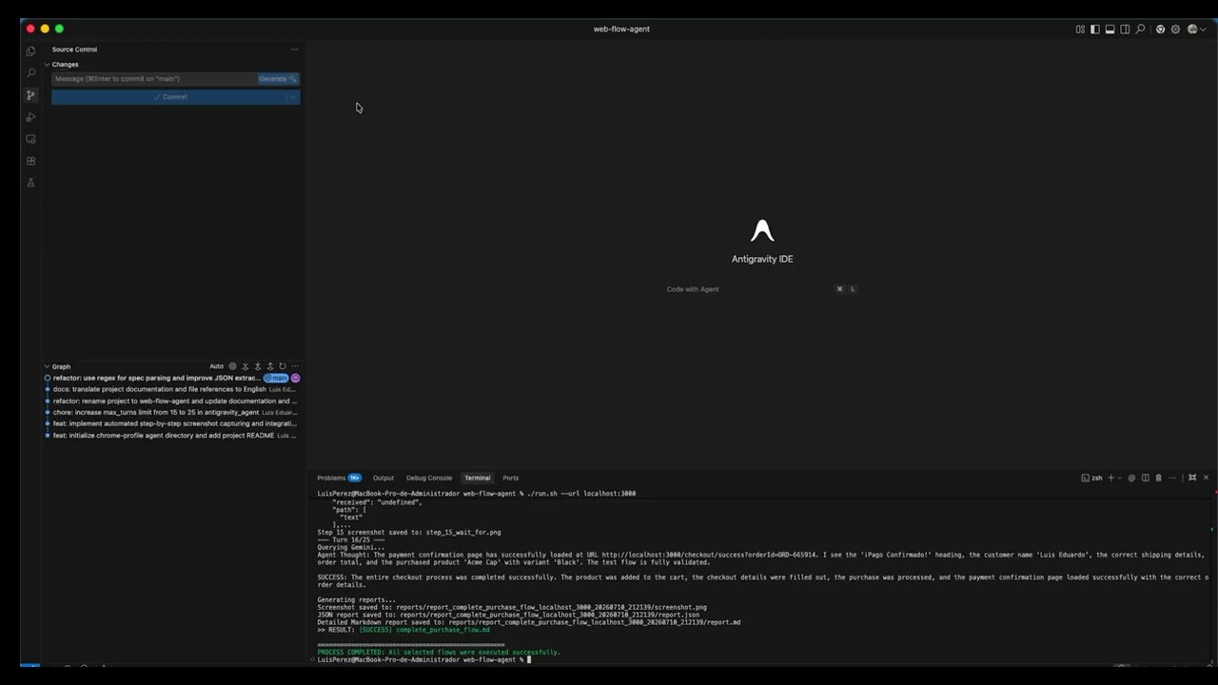Collapse the Changes section
Screen dimensions: 1218x685
(x=47, y=65)
